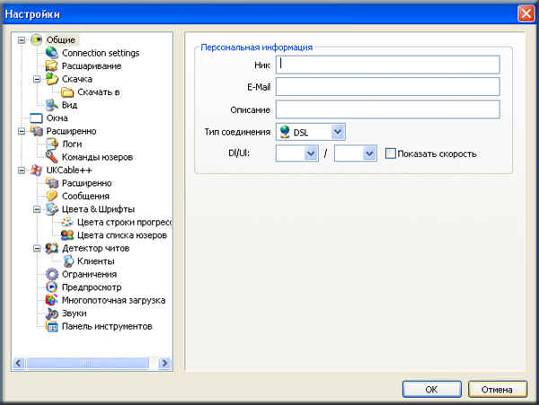Click the Сообщения icon
Screen dimensions: 539x405
(x=52, y=196)
